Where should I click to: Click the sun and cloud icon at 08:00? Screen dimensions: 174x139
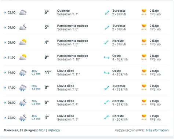[23, 42]
